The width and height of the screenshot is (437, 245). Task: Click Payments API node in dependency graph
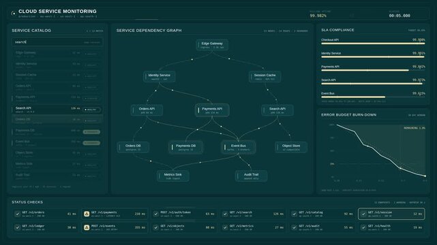212,110
